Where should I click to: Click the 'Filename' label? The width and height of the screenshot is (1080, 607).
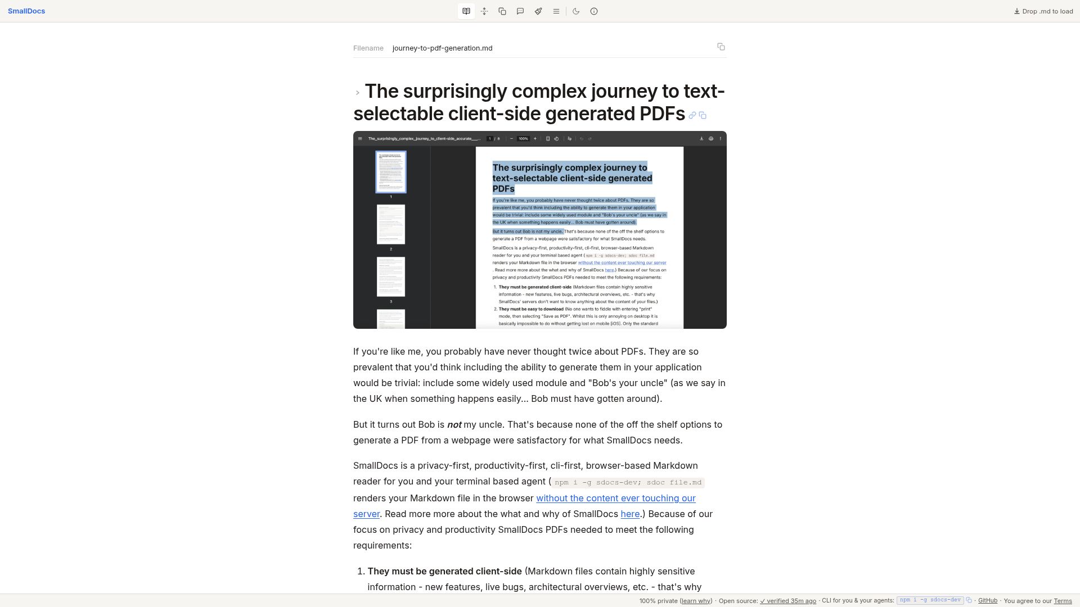click(x=368, y=48)
